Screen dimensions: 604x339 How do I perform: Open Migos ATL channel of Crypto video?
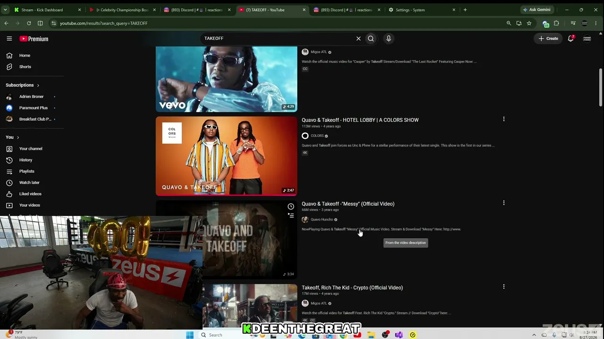coord(319,303)
